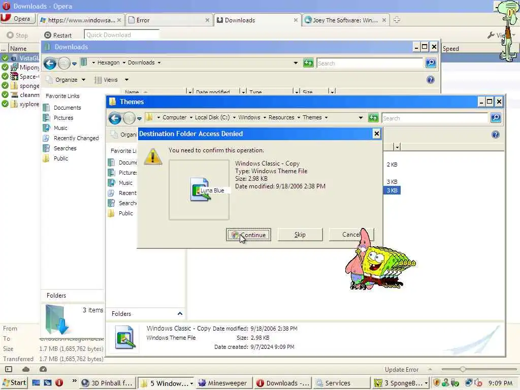Screen dimensions: 520x390
Task: Switch to Joey The Software tab
Action: point(345,20)
